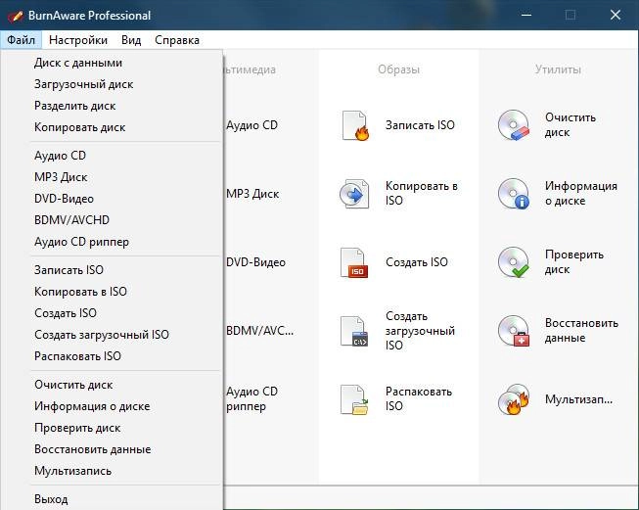The height and width of the screenshot is (510, 639).
Task: Click the BurnAware app logo in title bar
Action: coord(16,16)
